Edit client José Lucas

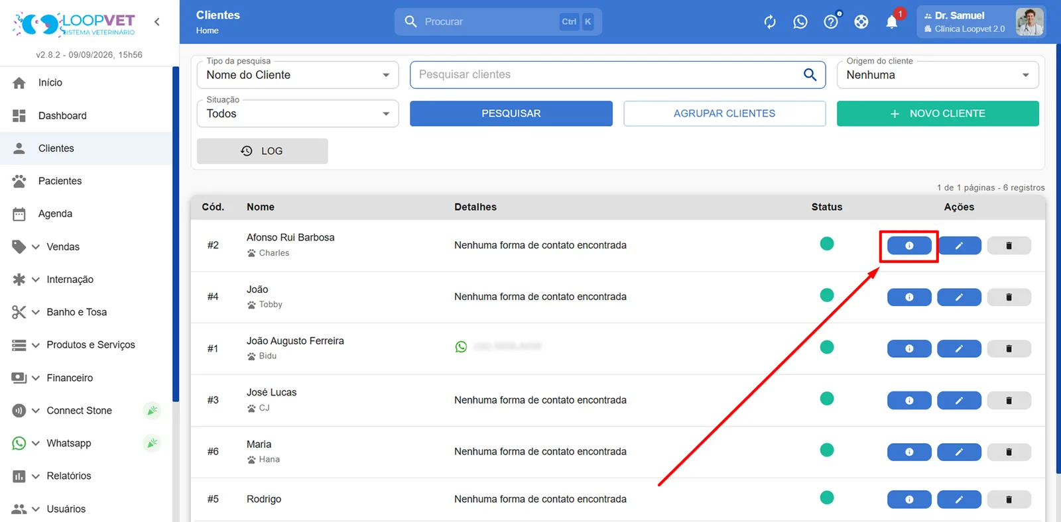(959, 401)
